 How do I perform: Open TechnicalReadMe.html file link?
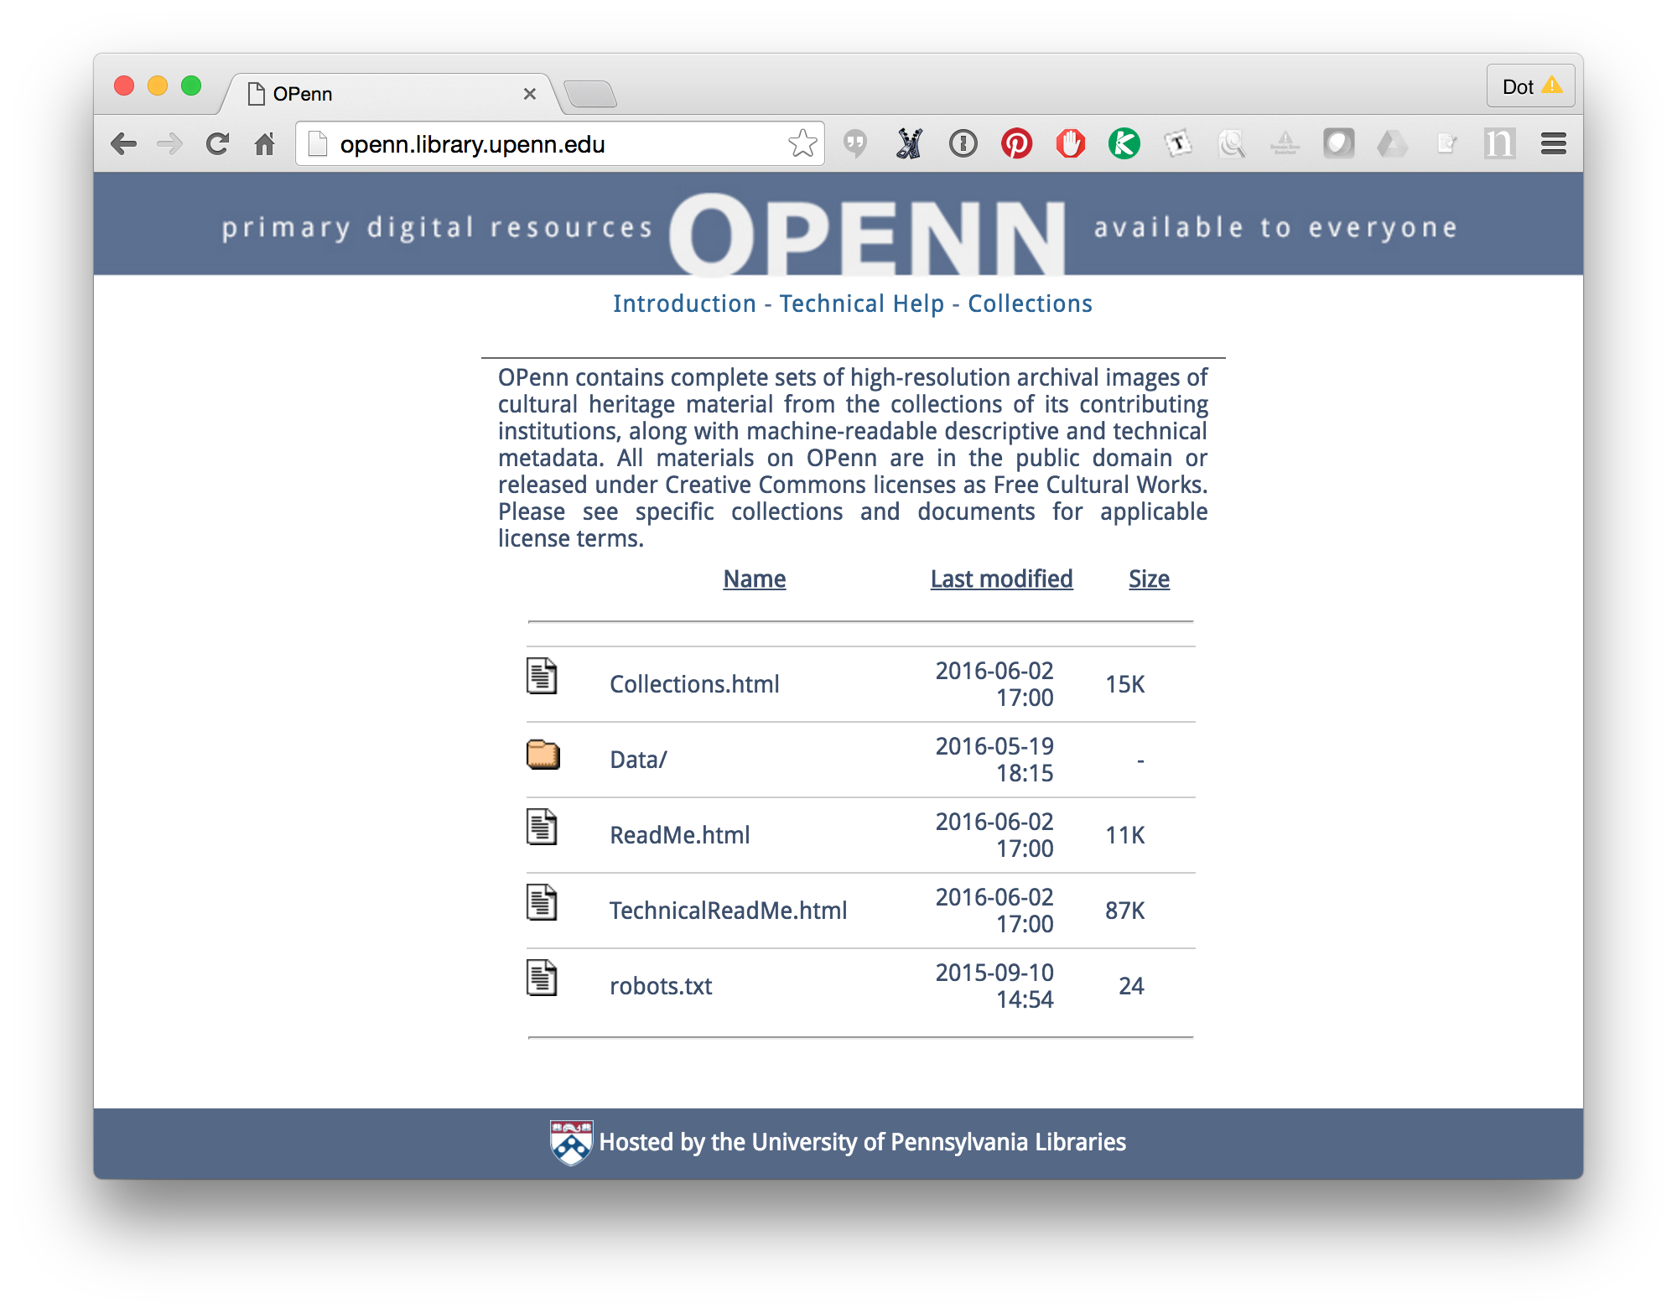point(729,911)
